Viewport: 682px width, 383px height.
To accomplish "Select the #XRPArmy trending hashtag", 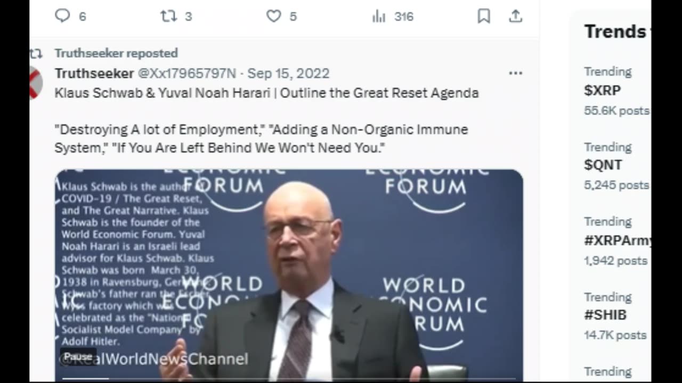I will tap(617, 240).
